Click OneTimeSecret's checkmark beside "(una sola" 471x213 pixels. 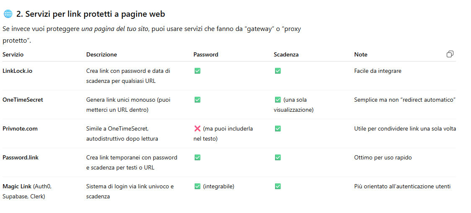click(x=278, y=100)
